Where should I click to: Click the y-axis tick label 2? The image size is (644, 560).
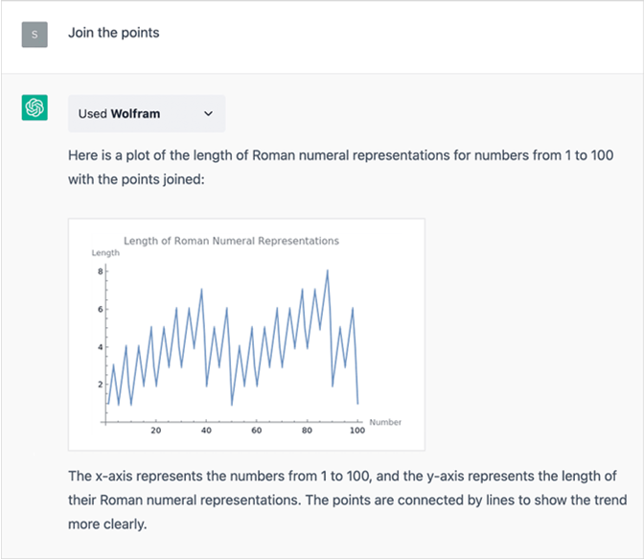99,385
